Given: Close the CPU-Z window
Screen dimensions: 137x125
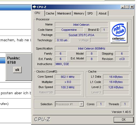Looking at the screenshot, I should [132, 7].
